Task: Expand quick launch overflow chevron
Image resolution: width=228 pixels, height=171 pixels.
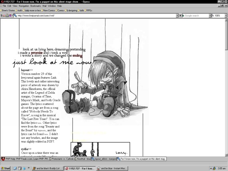Action: pos(29,168)
